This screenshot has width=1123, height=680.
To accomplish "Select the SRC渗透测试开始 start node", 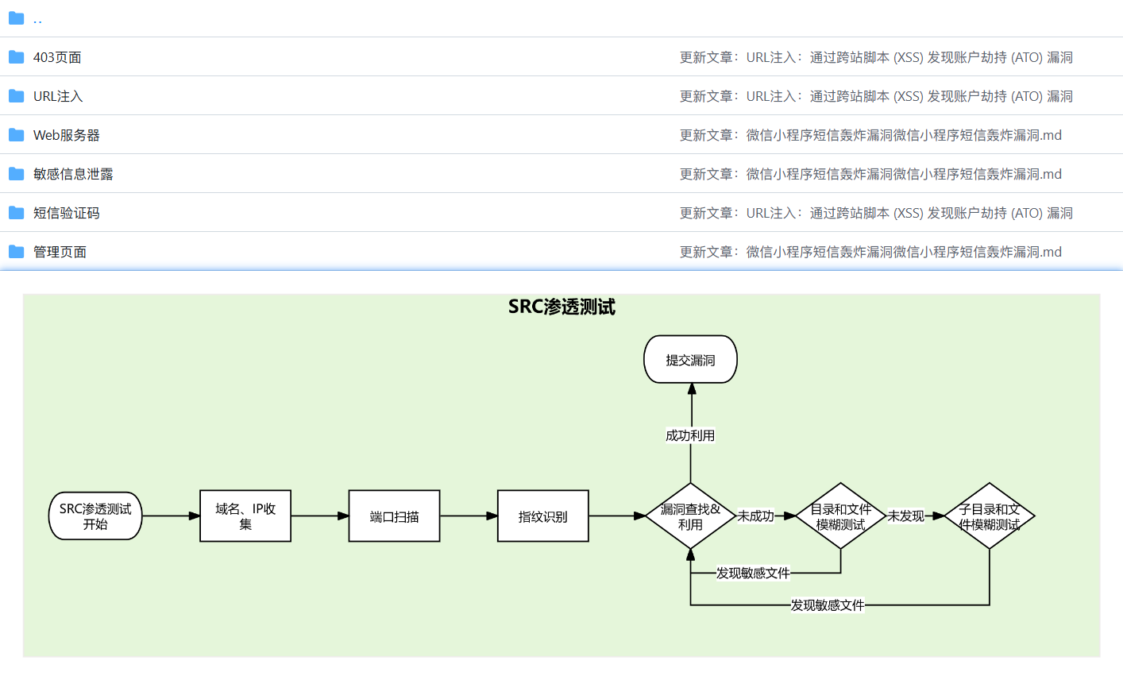I will tap(95, 516).
